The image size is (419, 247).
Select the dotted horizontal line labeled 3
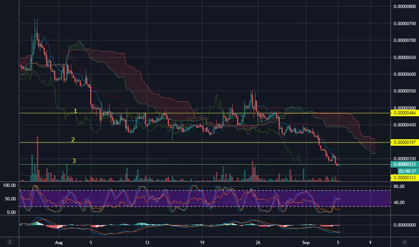[205, 164]
